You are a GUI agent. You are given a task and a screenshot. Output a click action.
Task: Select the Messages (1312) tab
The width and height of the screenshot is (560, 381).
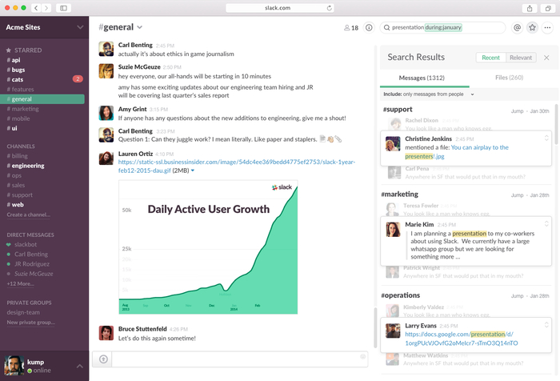422,78
